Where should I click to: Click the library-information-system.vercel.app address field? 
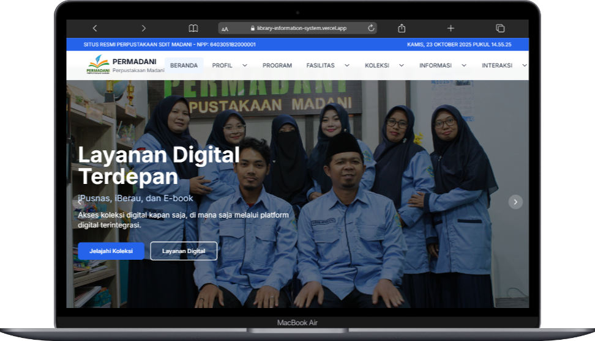pos(297,28)
